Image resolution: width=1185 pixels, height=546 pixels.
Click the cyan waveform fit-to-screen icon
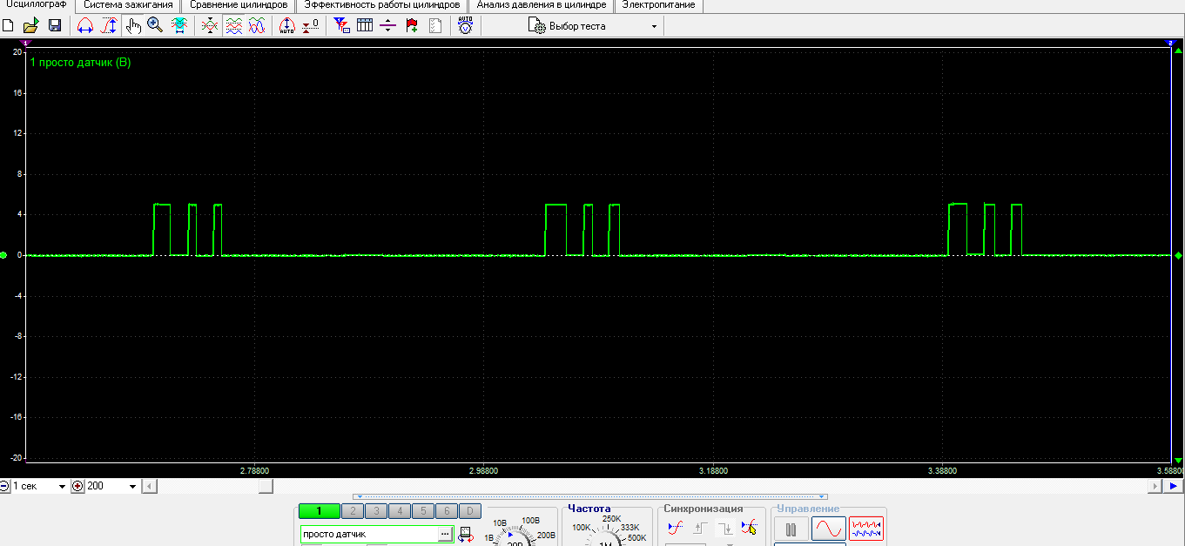[179, 26]
